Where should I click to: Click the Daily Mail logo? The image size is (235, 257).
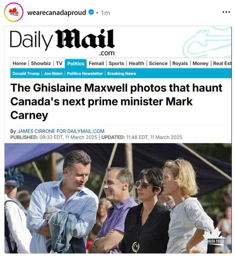point(62,42)
